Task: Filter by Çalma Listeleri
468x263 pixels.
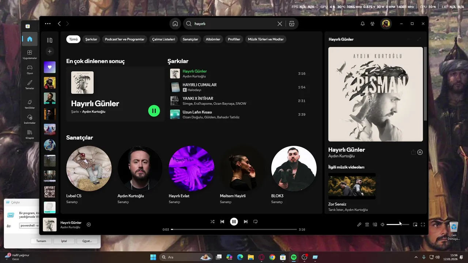Action: coord(163,39)
